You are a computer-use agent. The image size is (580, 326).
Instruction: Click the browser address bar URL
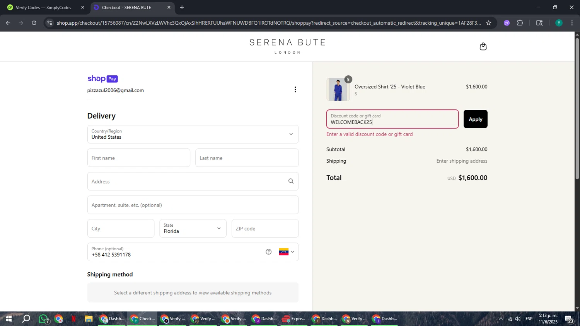tap(268, 23)
